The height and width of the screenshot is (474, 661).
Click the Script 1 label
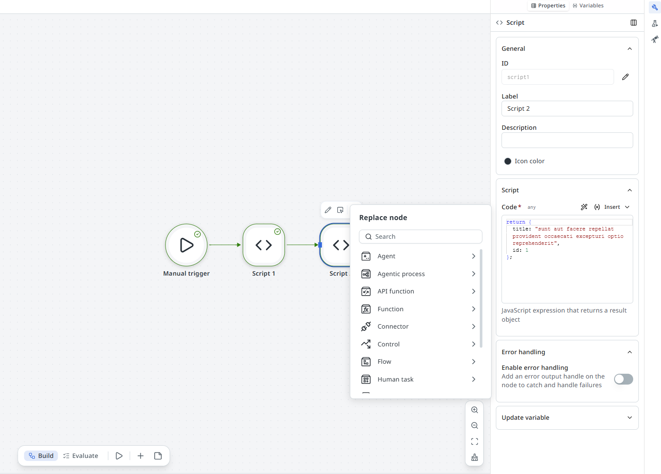tap(264, 273)
